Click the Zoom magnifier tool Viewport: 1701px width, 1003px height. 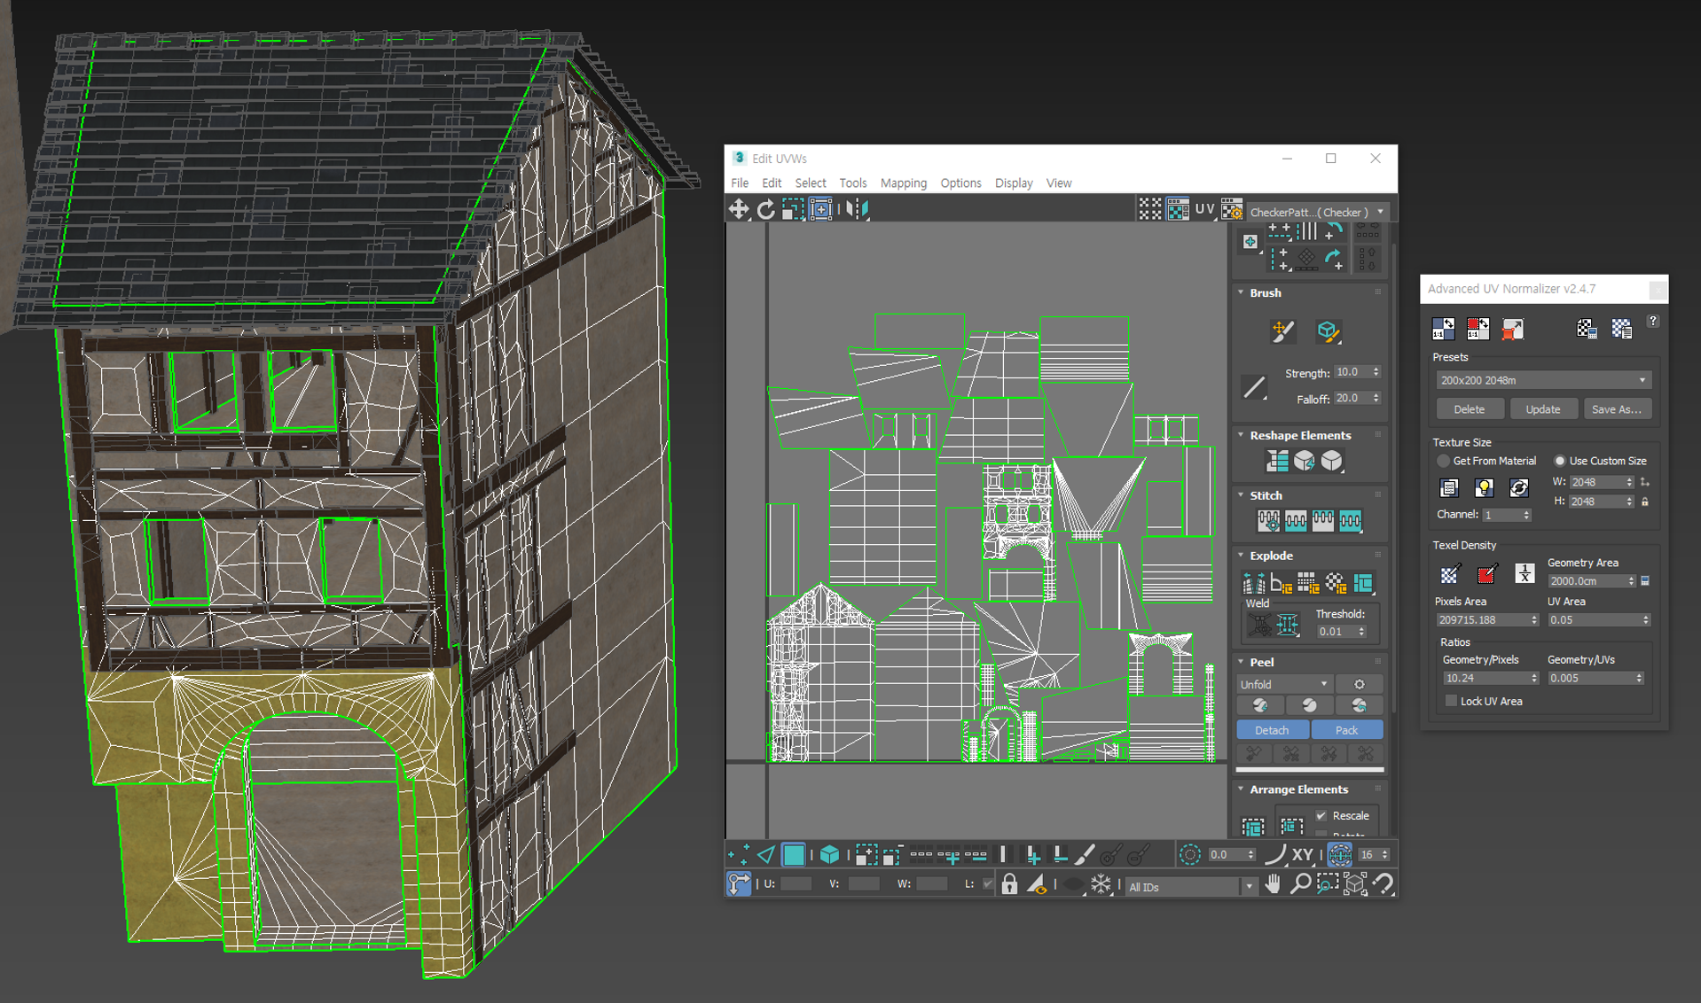click(x=1300, y=884)
